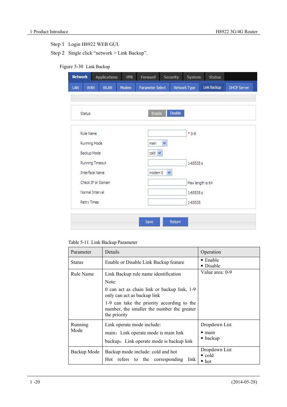Open the Network main tab

click(80, 77)
